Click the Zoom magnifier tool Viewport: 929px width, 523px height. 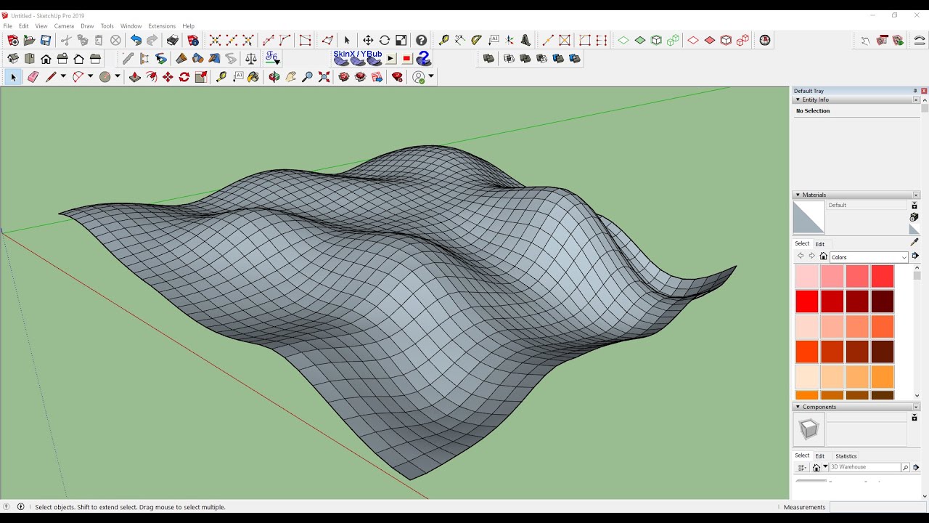307,77
